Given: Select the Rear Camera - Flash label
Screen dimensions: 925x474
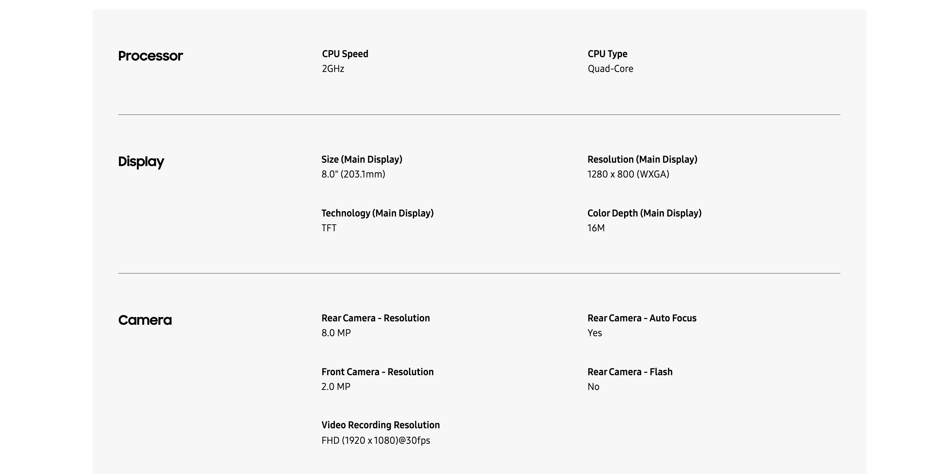Looking at the screenshot, I should 630,372.
